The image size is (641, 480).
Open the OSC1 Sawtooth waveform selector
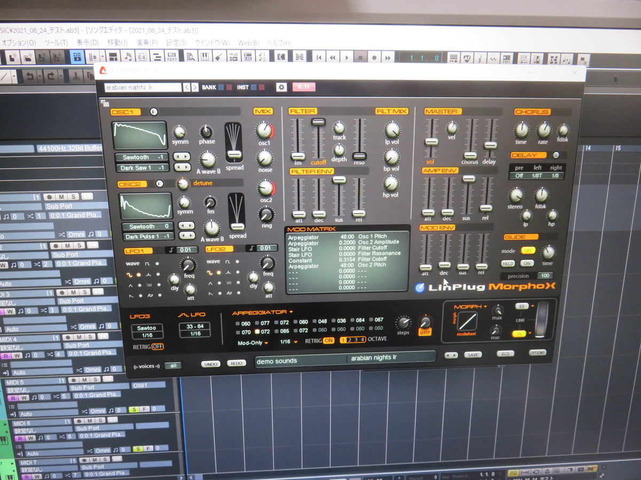[142, 157]
